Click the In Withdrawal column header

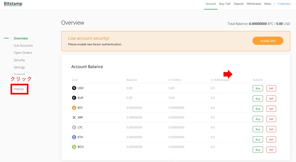220,80
